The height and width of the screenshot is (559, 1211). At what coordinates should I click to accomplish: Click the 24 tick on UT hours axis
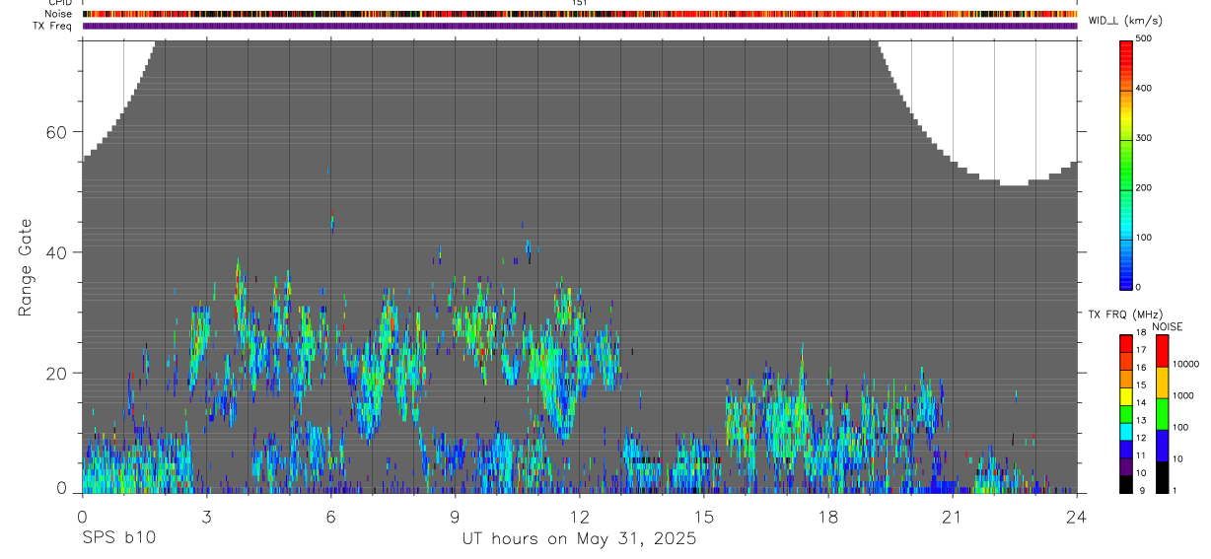[x=1076, y=517]
